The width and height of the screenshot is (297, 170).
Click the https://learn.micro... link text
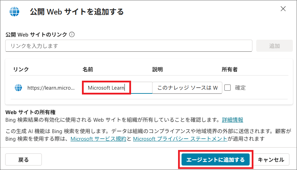click(51, 88)
